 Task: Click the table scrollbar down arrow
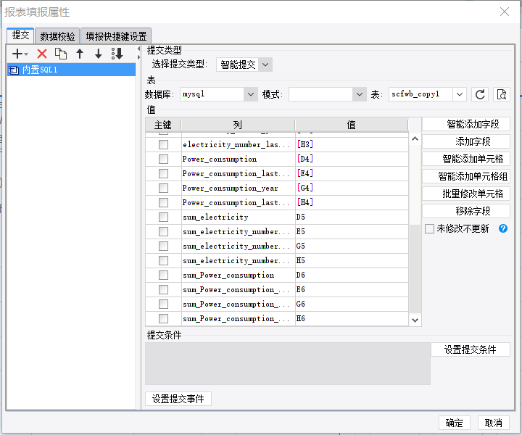[415, 320]
